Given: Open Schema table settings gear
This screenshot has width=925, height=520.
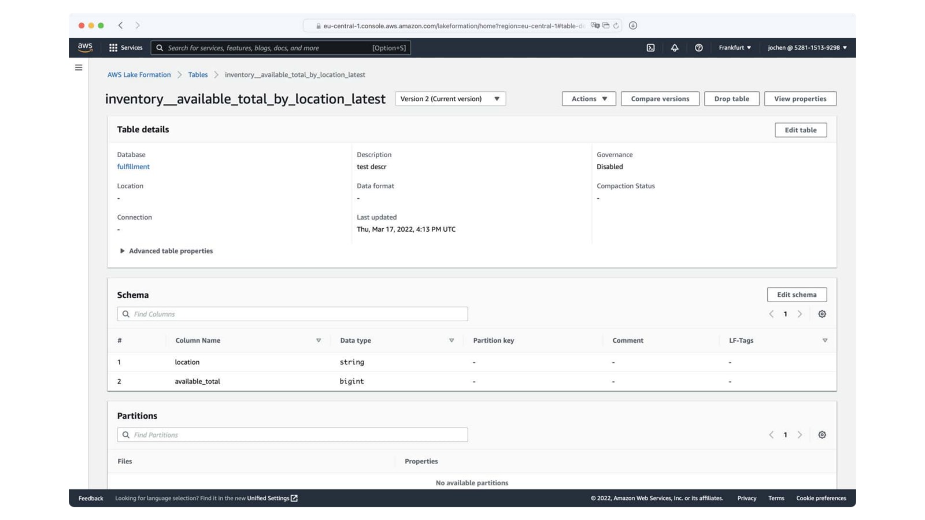Looking at the screenshot, I should pyautogui.click(x=822, y=314).
